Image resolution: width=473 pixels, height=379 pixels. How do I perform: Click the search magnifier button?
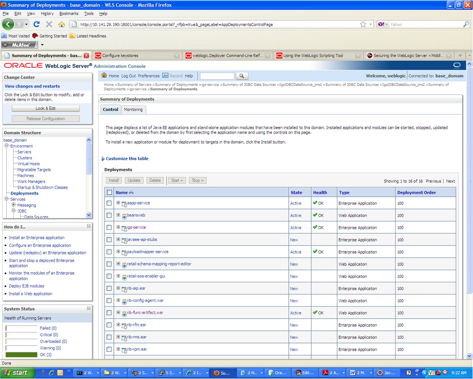(242, 76)
